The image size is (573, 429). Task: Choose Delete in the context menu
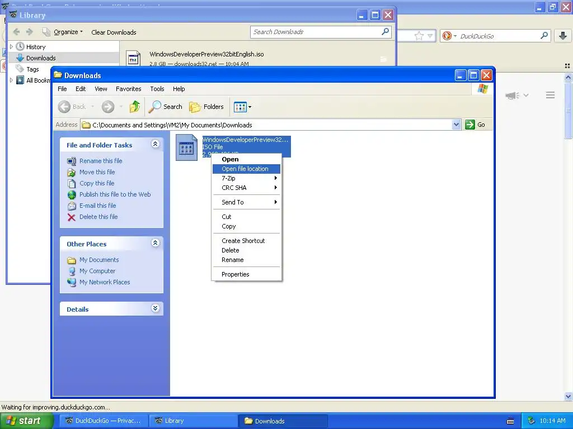tap(246, 250)
